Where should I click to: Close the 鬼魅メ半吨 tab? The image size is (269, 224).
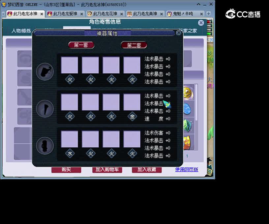pos(201,14)
